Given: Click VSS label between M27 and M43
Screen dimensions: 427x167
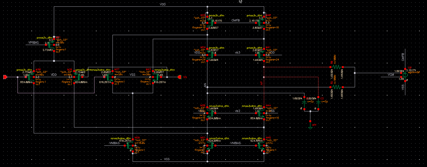Looking at the screenshot, I should click(x=133, y=75).
